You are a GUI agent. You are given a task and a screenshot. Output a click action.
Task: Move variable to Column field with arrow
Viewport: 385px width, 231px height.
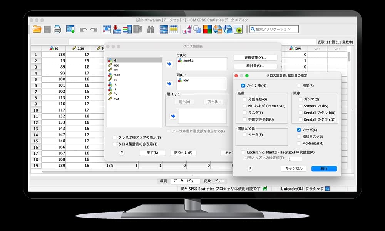[169, 84]
